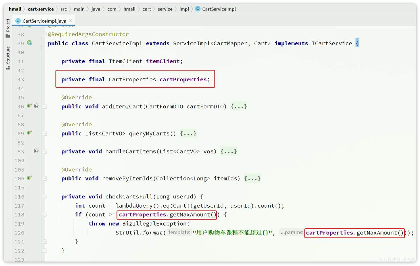420x266 pixels.
Task: Click @Override annotation on line 45
Action: click(x=76, y=97)
